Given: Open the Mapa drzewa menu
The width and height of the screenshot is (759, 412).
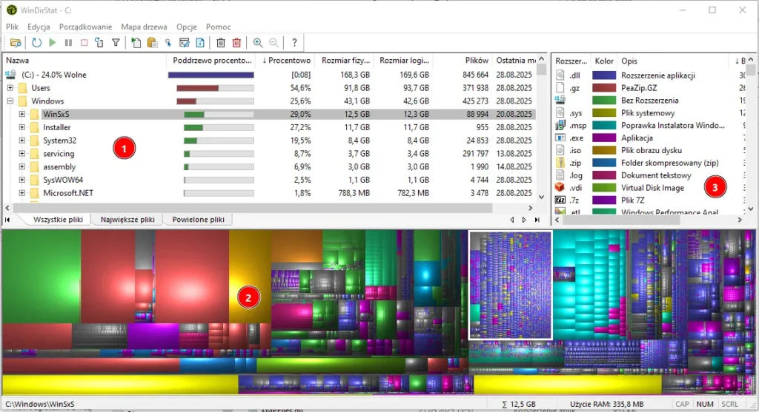Looking at the screenshot, I should point(144,27).
